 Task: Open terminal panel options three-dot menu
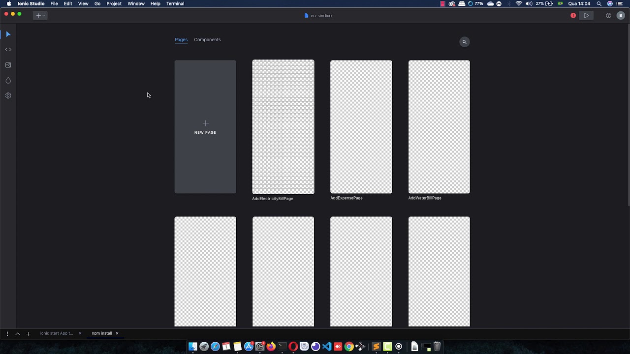tap(7, 334)
